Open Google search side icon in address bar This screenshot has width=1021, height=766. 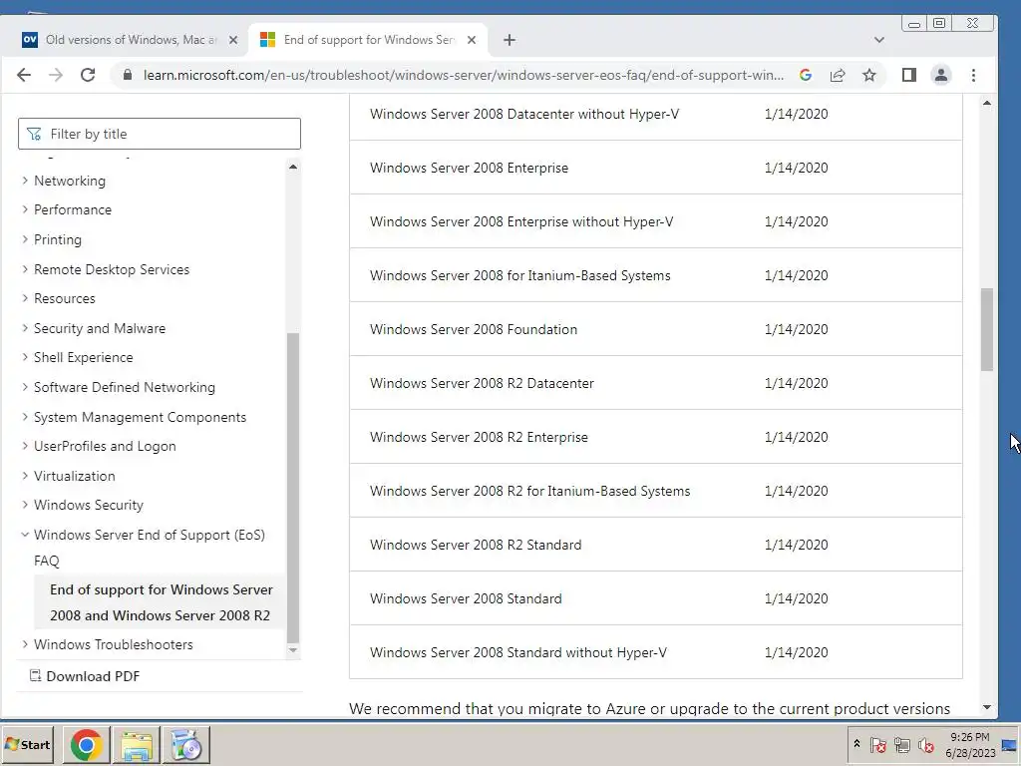click(806, 75)
